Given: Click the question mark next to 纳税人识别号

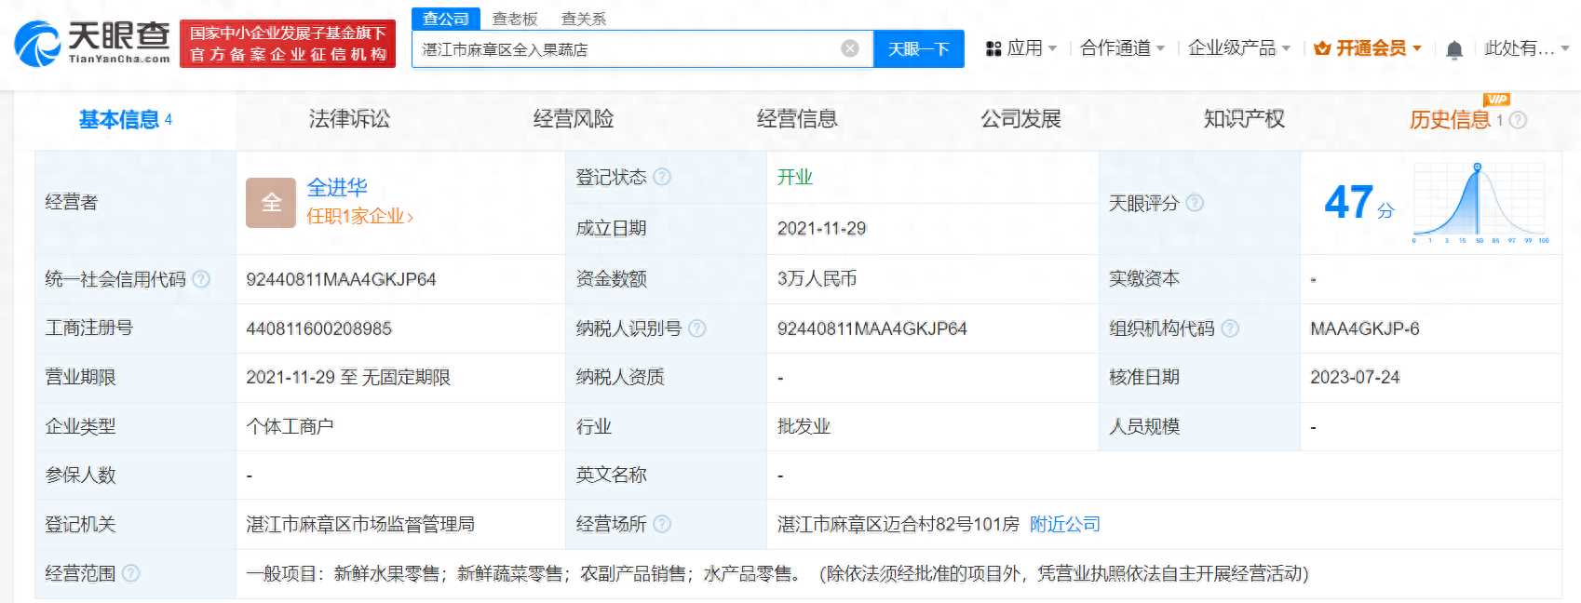Looking at the screenshot, I should point(696,328).
